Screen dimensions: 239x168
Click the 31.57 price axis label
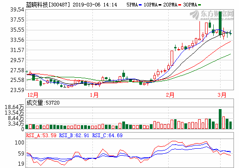[17, 50]
